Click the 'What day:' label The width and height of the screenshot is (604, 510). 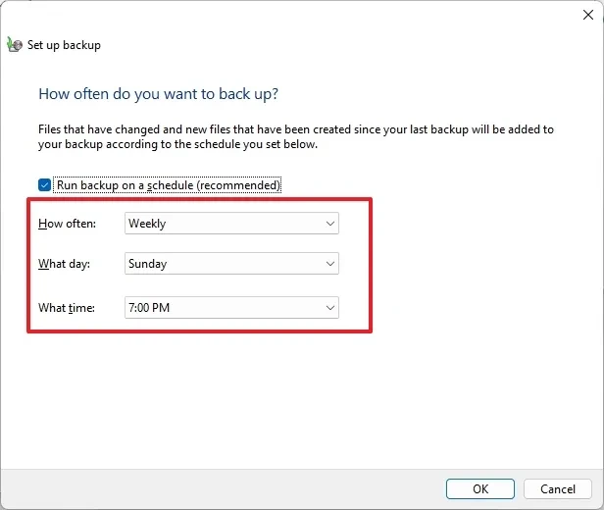coord(64,264)
